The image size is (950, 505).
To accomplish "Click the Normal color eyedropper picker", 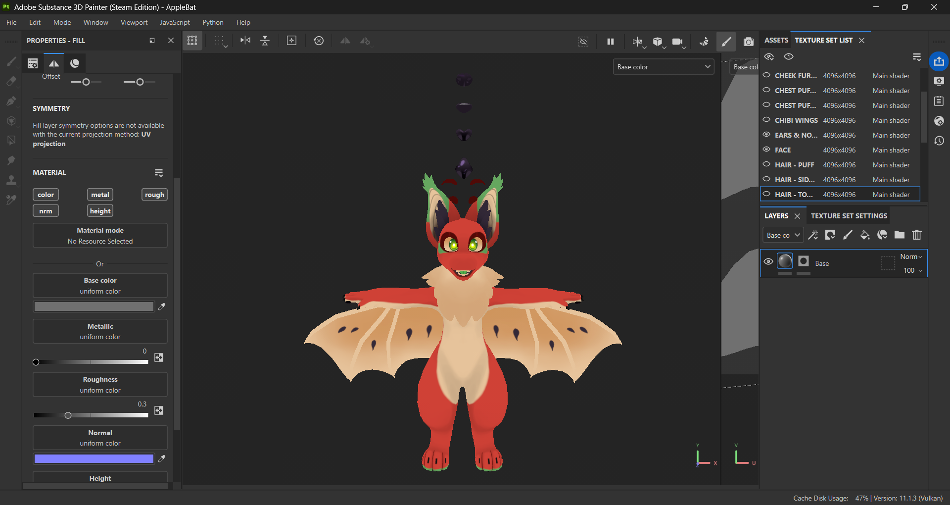I will pos(161,458).
